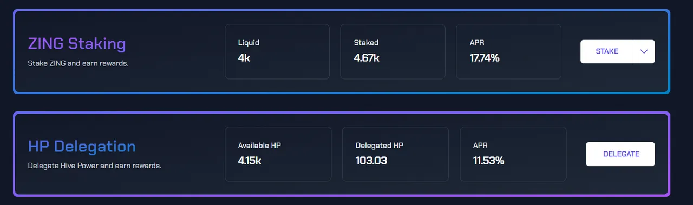Click the ZING APR 17.74% card
693x205 pixels.
pos(509,51)
